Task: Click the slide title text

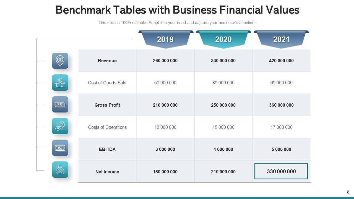Action: (177, 10)
